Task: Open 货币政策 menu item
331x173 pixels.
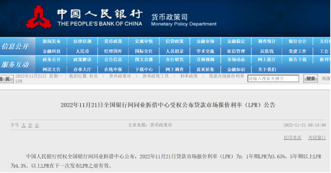Action: (x=113, y=41)
